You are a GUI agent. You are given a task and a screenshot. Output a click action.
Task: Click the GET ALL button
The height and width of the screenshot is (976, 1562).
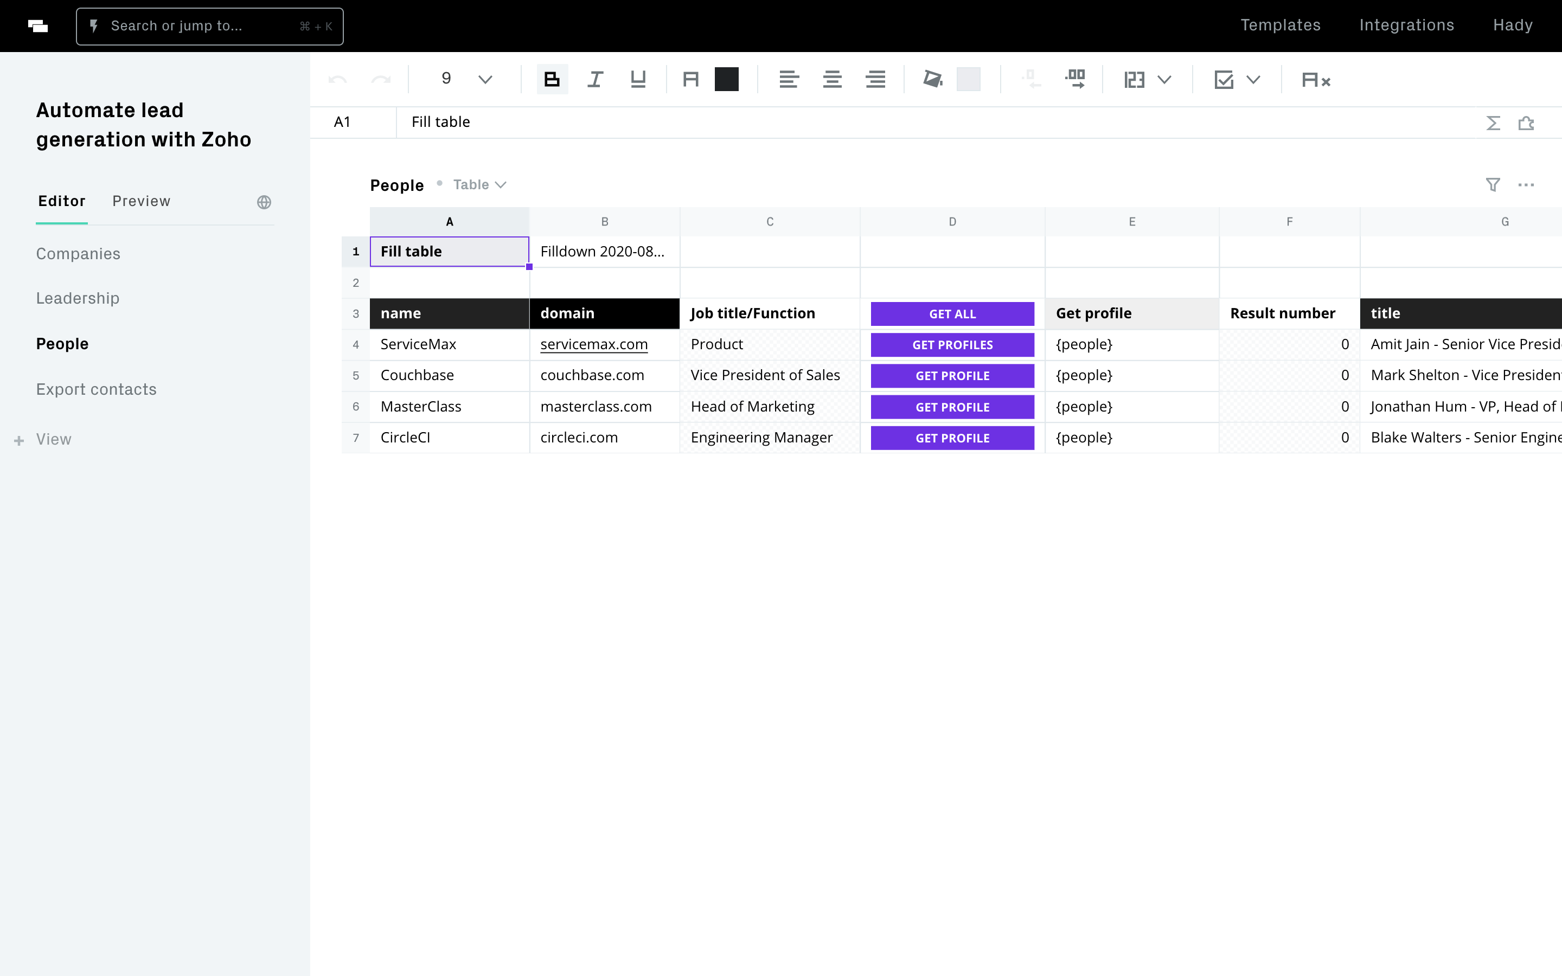[952, 314]
